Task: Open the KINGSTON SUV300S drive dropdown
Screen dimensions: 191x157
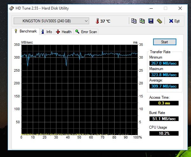Action: point(51,21)
